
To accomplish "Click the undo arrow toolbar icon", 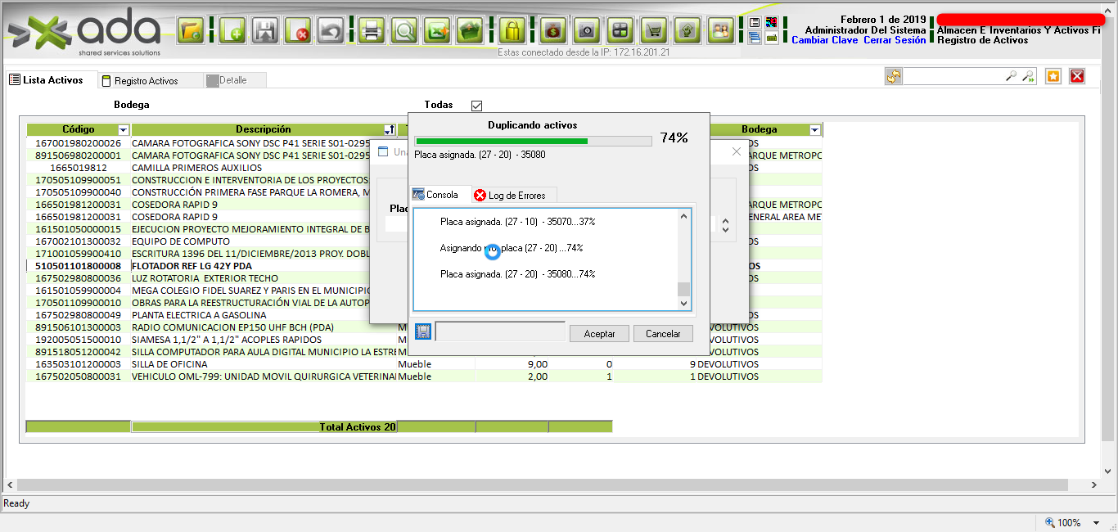I will [330, 31].
